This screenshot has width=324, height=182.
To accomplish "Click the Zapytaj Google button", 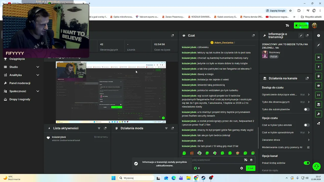I will pyautogui.click(x=276, y=11).
